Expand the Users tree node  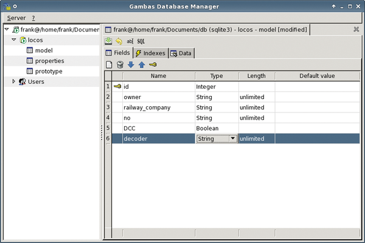(14, 81)
